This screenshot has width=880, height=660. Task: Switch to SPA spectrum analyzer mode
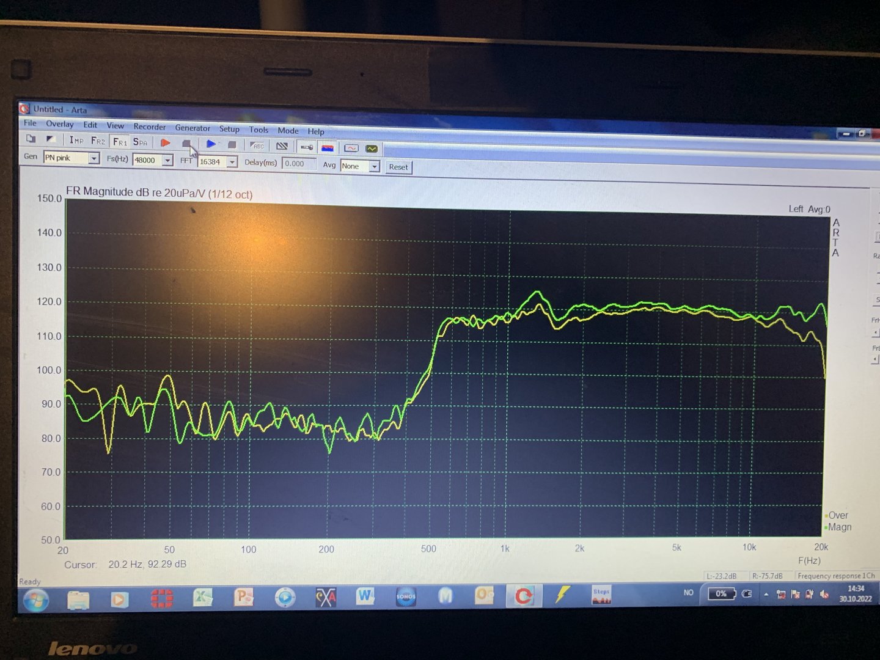(x=141, y=142)
